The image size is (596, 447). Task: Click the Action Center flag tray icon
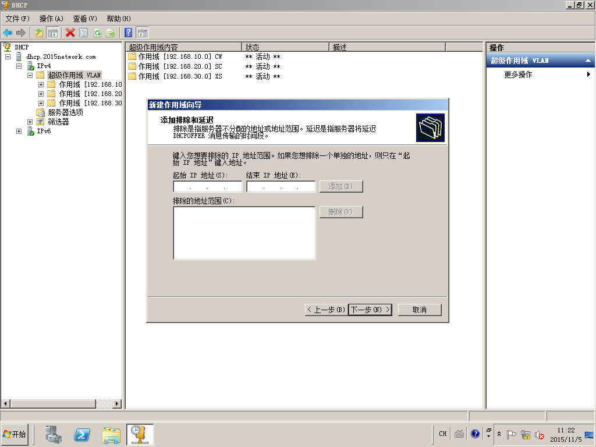coord(512,434)
